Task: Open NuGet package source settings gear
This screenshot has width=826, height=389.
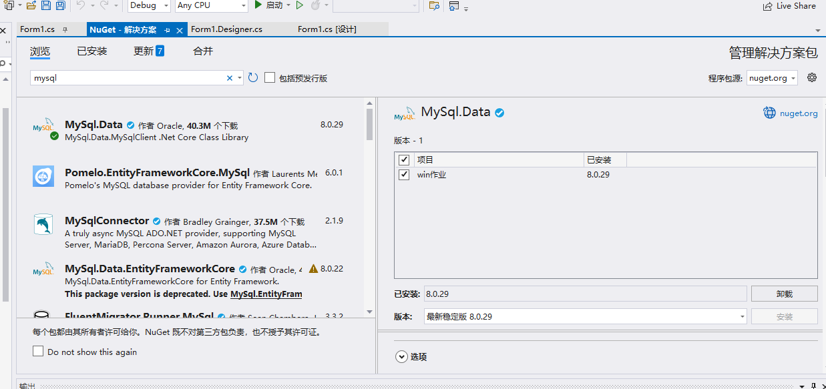Action: (x=812, y=77)
